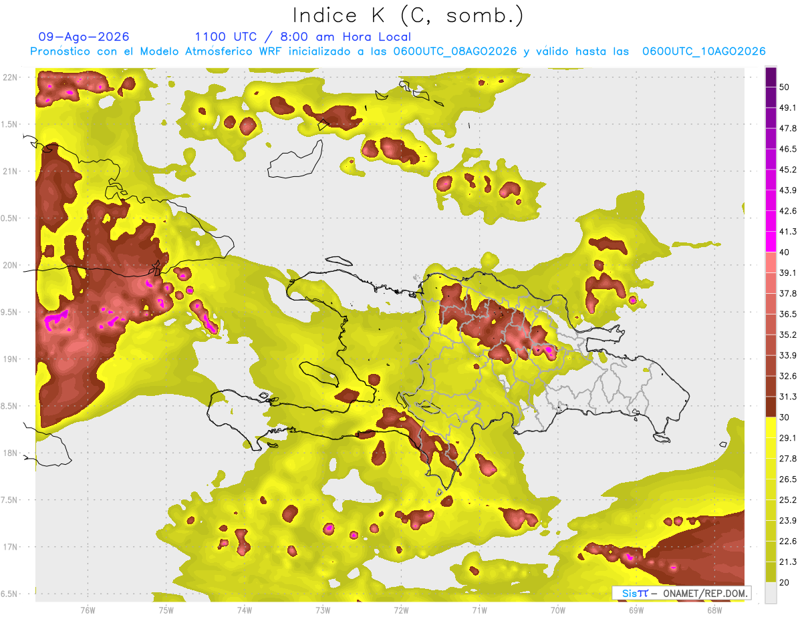The width and height of the screenshot is (802, 619).
Task: Select the longitude label "69W"
Action: click(x=636, y=610)
